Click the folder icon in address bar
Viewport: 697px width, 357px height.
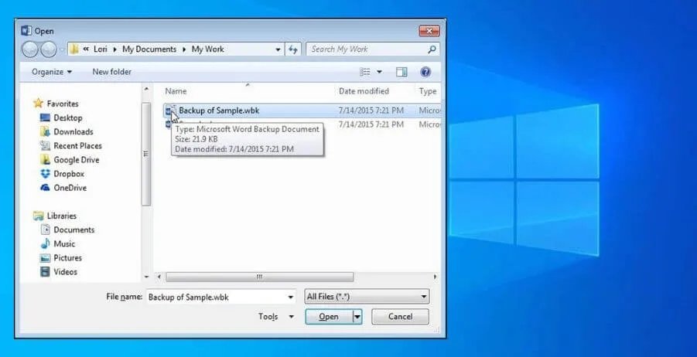point(74,49)
